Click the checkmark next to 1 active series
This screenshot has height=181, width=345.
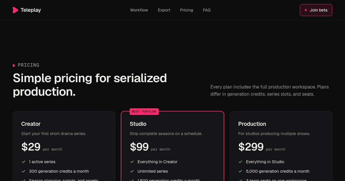24,162
